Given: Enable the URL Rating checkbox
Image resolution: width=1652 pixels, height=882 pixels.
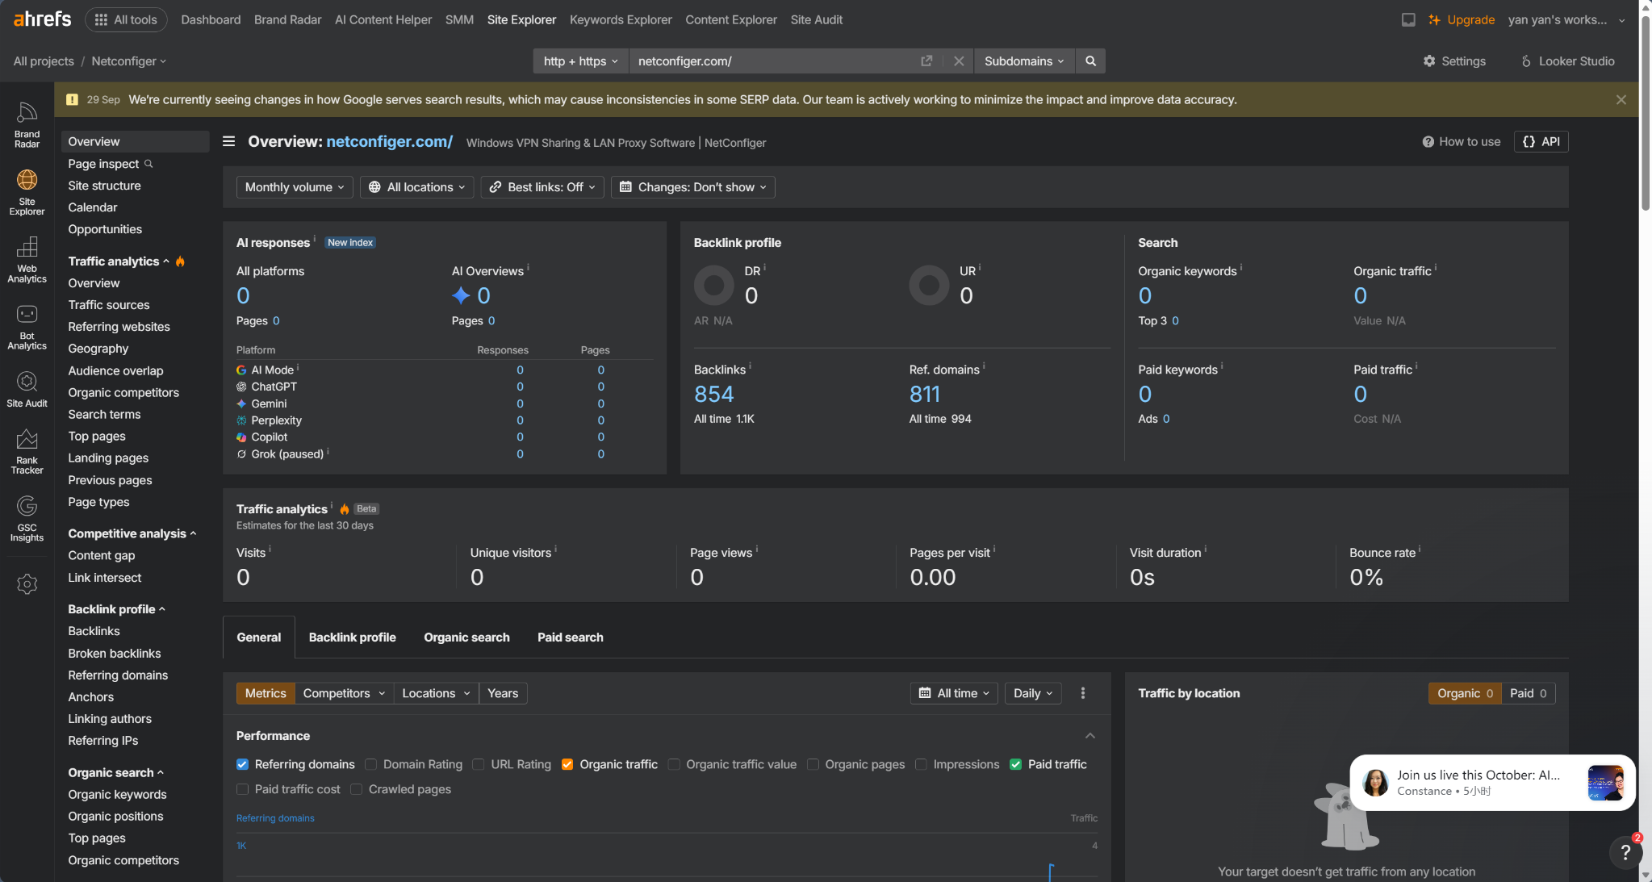Looking at the screenshot, I should (x=479, y=763).
